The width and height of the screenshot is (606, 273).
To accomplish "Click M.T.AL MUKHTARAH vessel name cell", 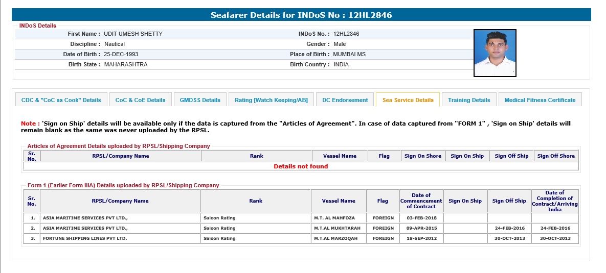I will coord(338,228).
